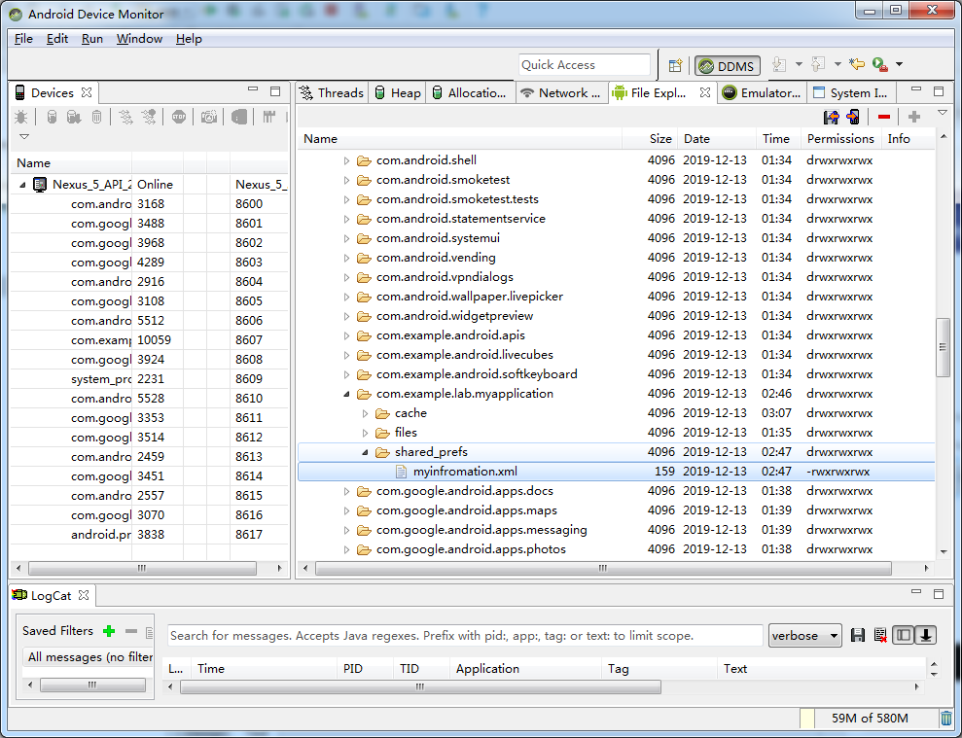The image size is (962, 738).
Task: Save LogCat output with floppy disk icon
Action: pyautogui.click(x=858, y=635)
